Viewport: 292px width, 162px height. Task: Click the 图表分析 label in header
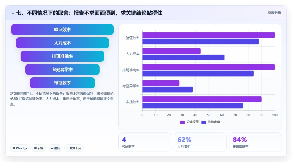[274, 13]
